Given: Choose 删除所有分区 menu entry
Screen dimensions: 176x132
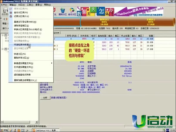Looking at the screenshot, I should [x=31, y=58].
